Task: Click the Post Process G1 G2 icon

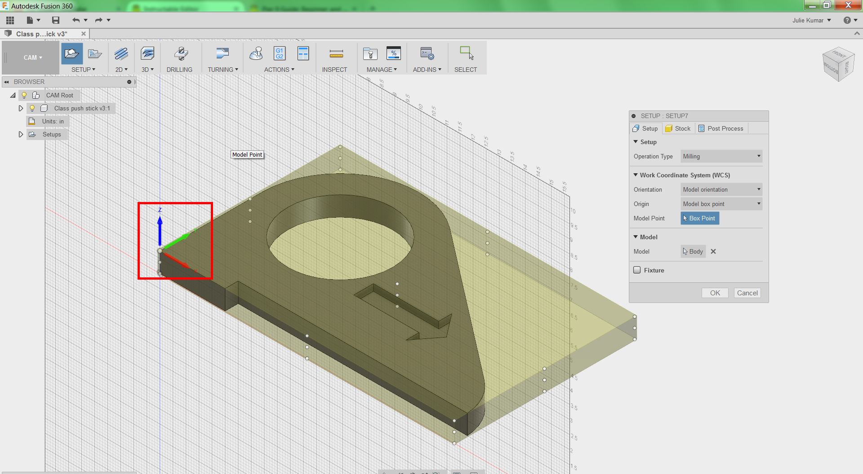Action: click(x=279, y=54)
